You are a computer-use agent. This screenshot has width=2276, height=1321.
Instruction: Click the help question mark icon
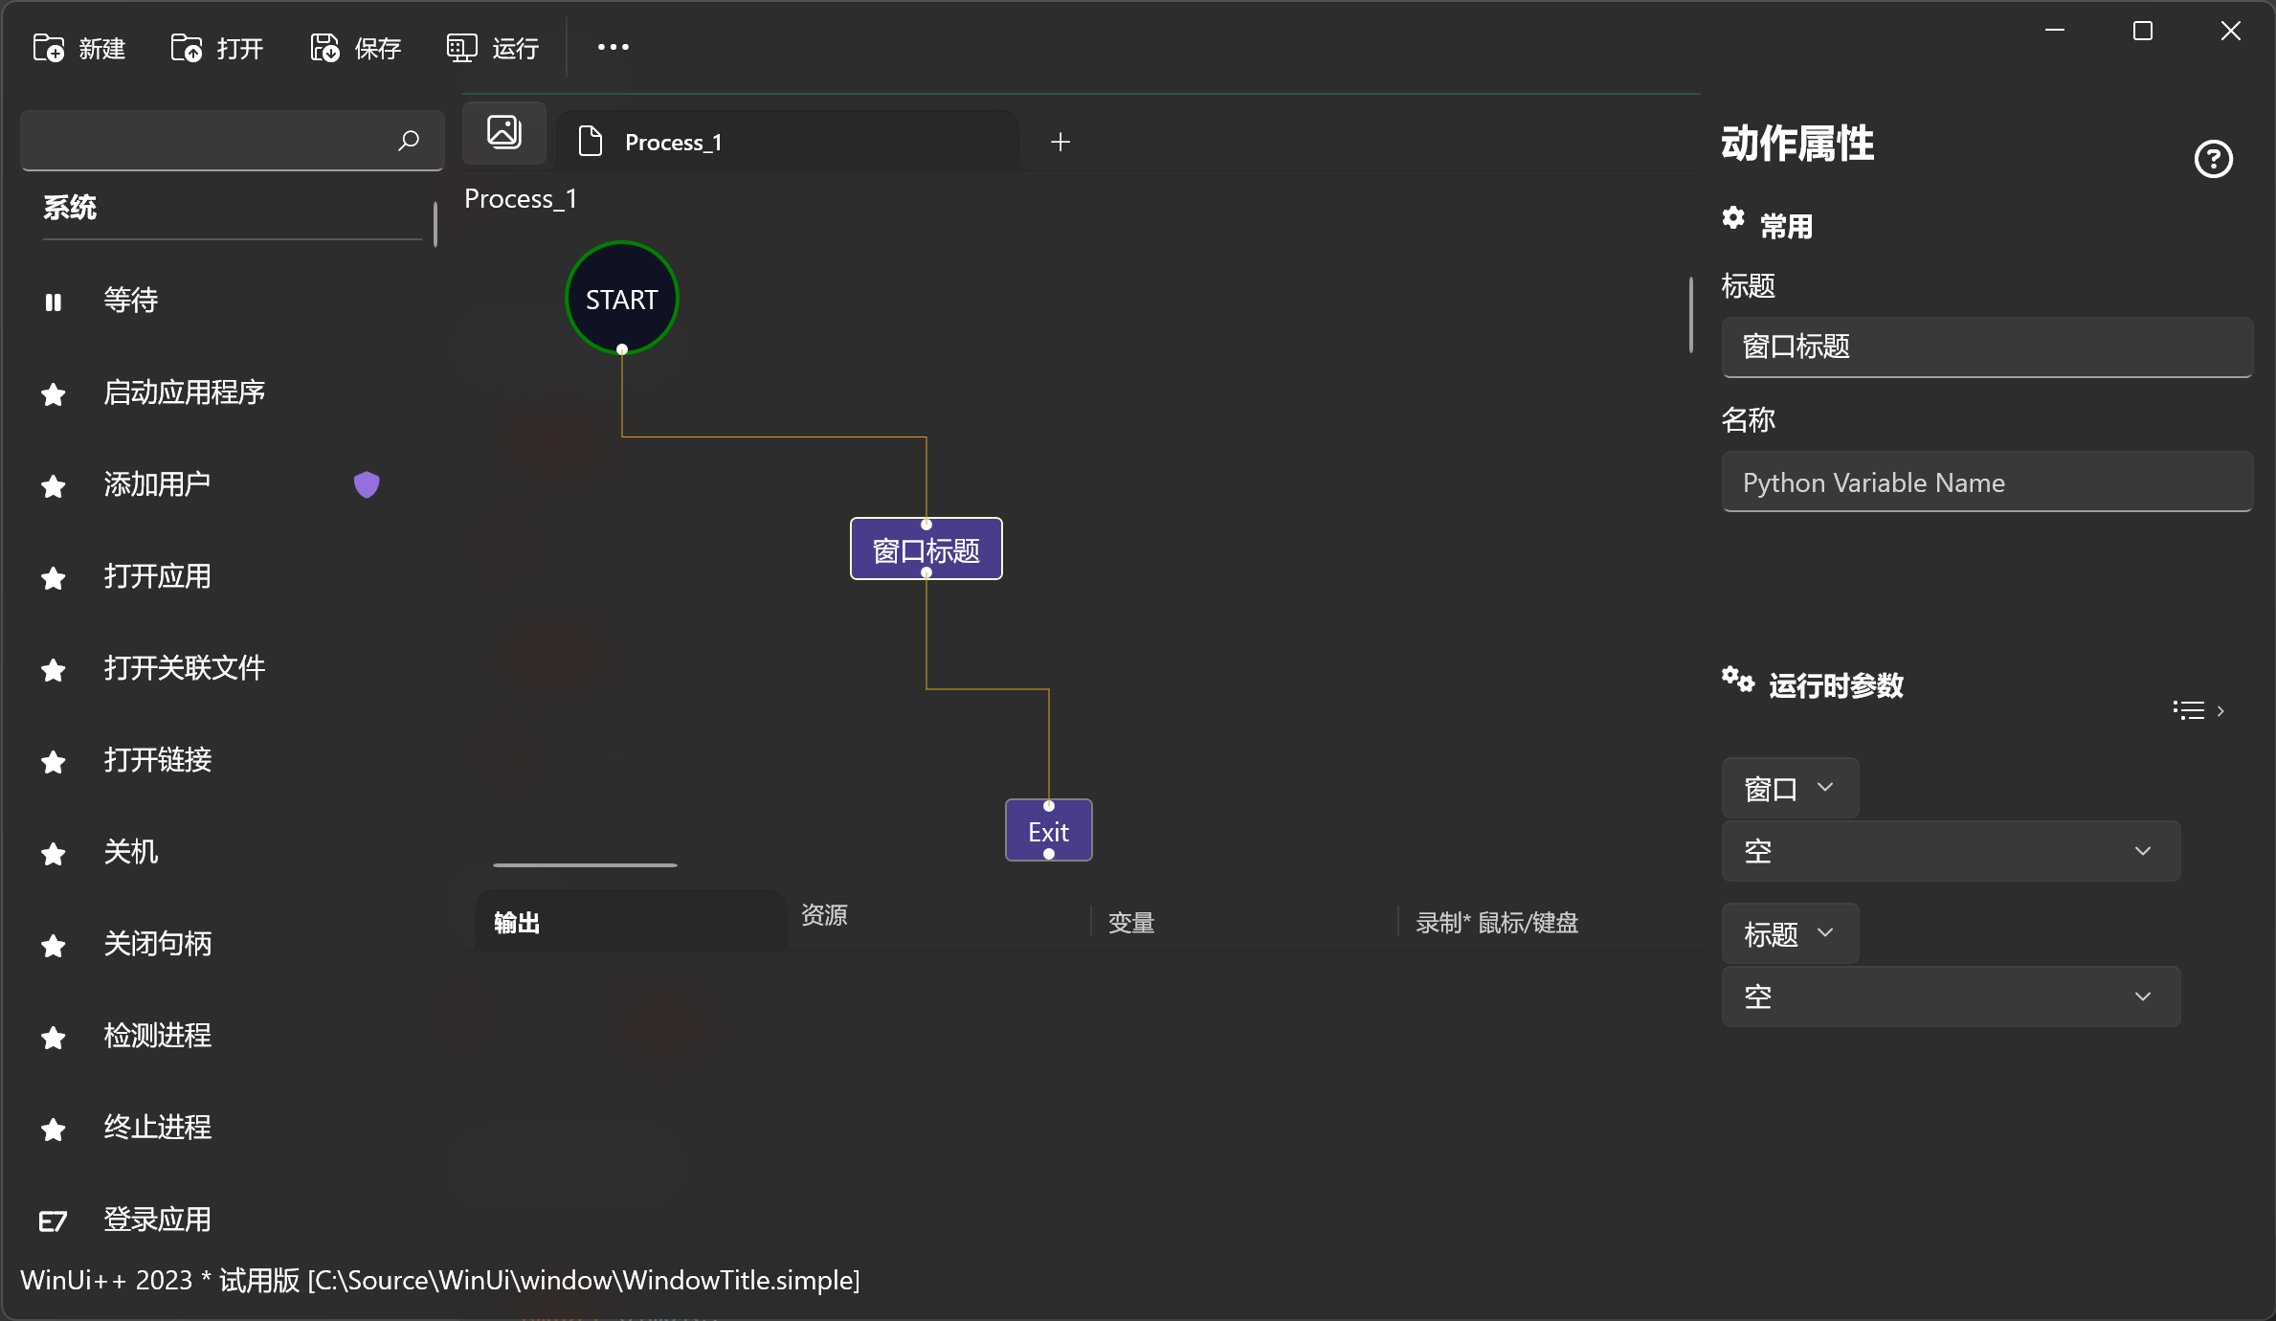(x=2213, y=159)
